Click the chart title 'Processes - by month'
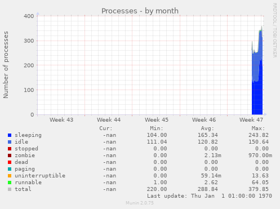Screen dimensions: 280x209 point(140,11)
